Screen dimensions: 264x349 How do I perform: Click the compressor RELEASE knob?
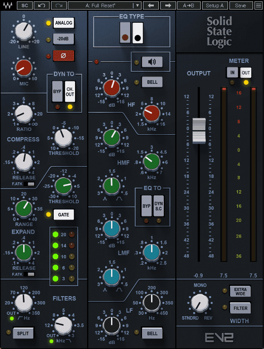pyautogui.click(x=24, y=162)
